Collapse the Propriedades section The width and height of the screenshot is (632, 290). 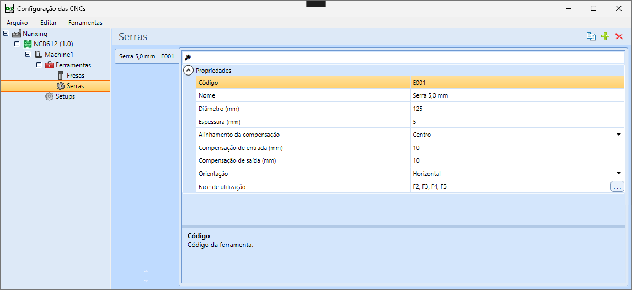tap(189, 71)
